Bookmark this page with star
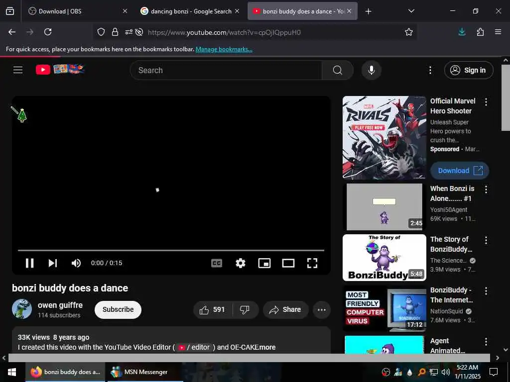 409,32
